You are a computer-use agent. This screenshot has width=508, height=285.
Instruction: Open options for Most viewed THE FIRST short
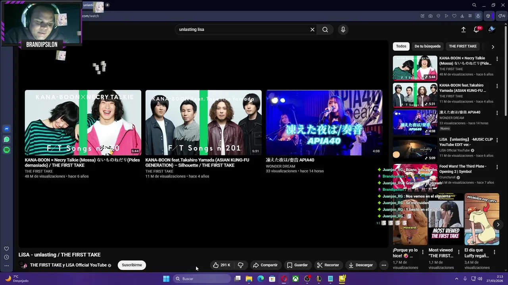click(459, 252)
